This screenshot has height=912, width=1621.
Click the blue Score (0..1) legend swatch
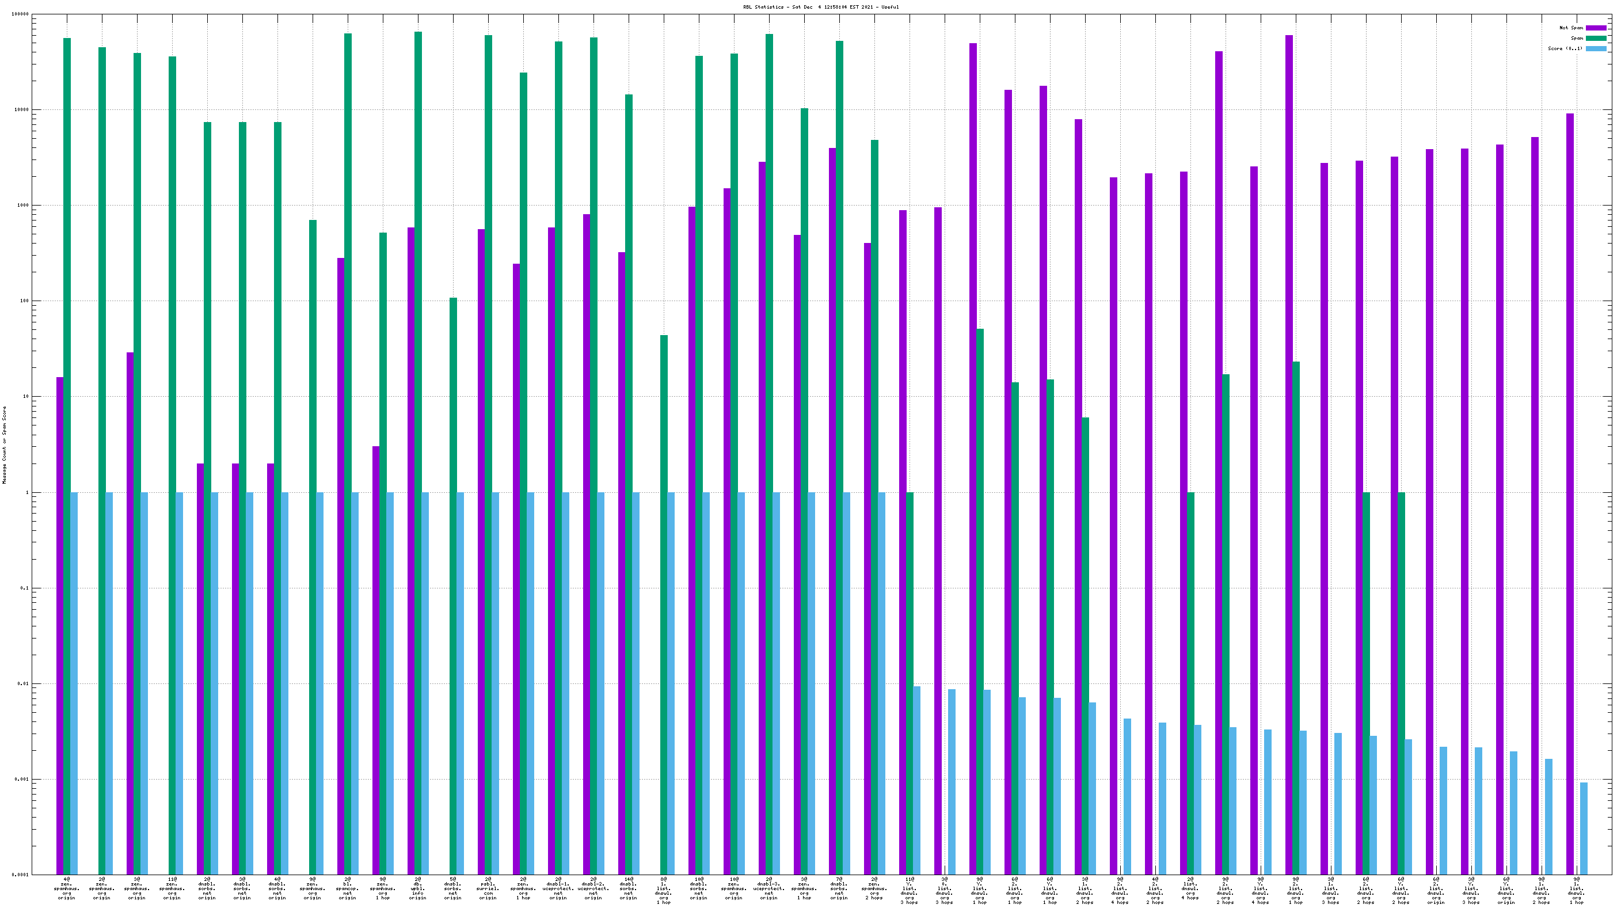[x=1595, y=48]
